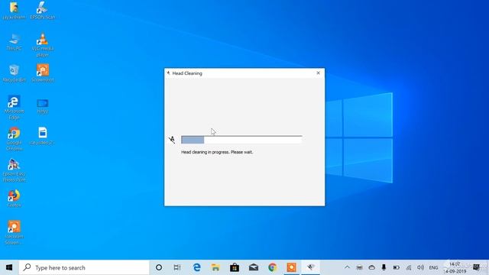This screenshot has height=275, width=489.
Task: Open the EPSON Scan desktop shortcut
Action: [x=43, y=11]
